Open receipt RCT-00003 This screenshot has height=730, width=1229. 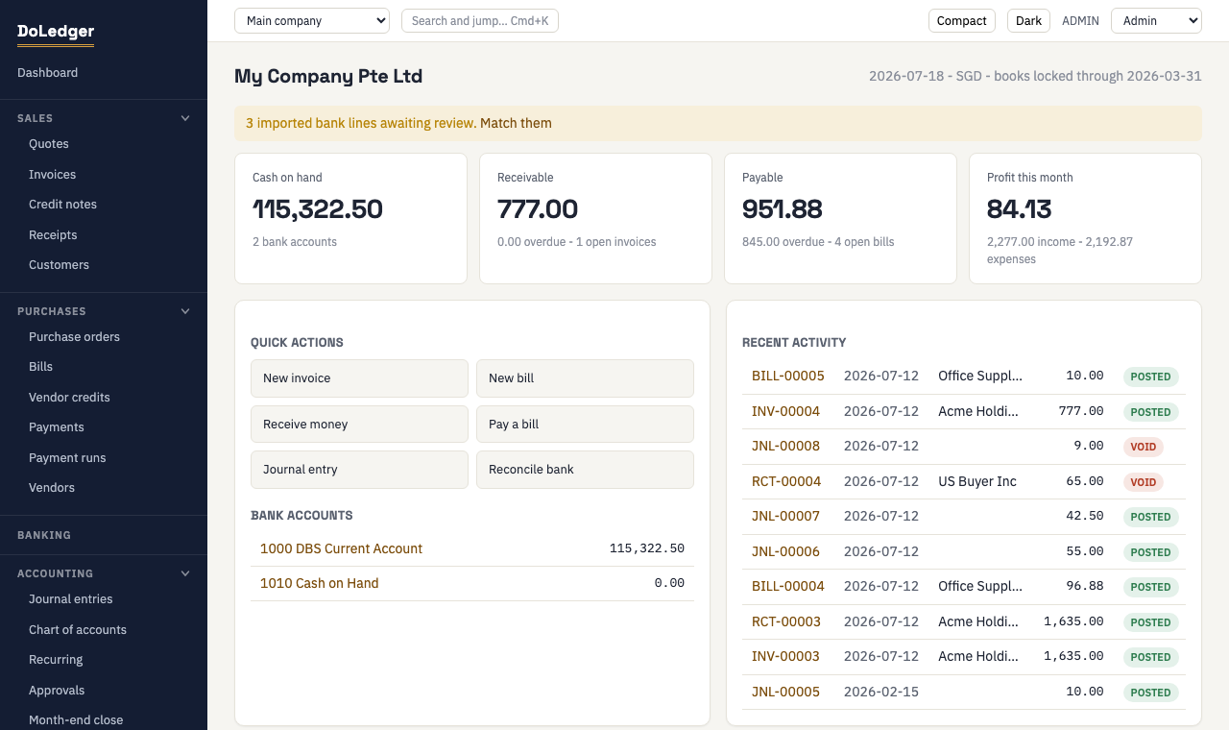786,621
